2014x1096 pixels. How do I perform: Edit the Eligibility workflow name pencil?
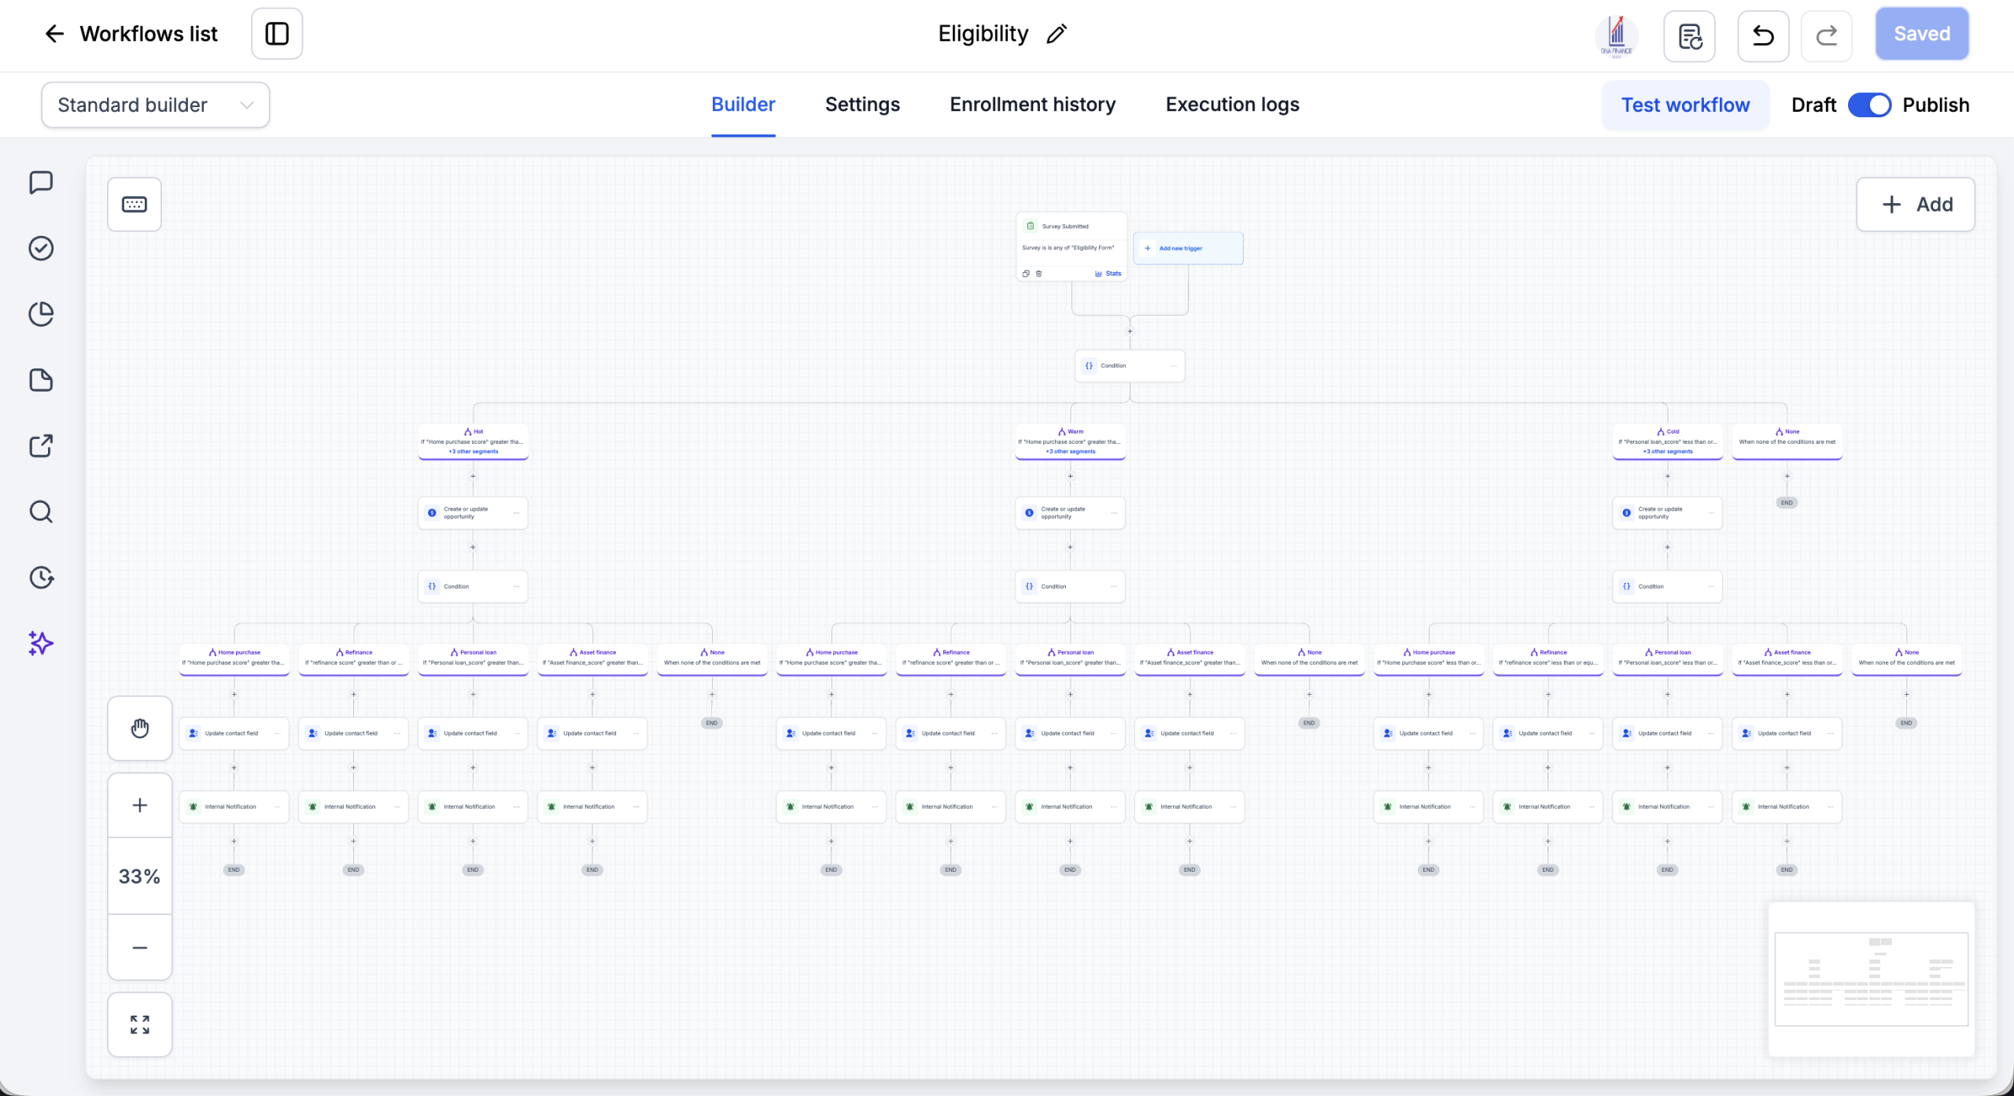[1057, 34]
